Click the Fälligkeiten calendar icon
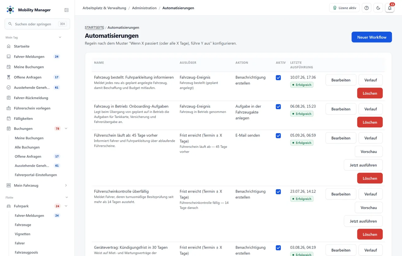Screen dimensions: 402x256 (9, 119)
